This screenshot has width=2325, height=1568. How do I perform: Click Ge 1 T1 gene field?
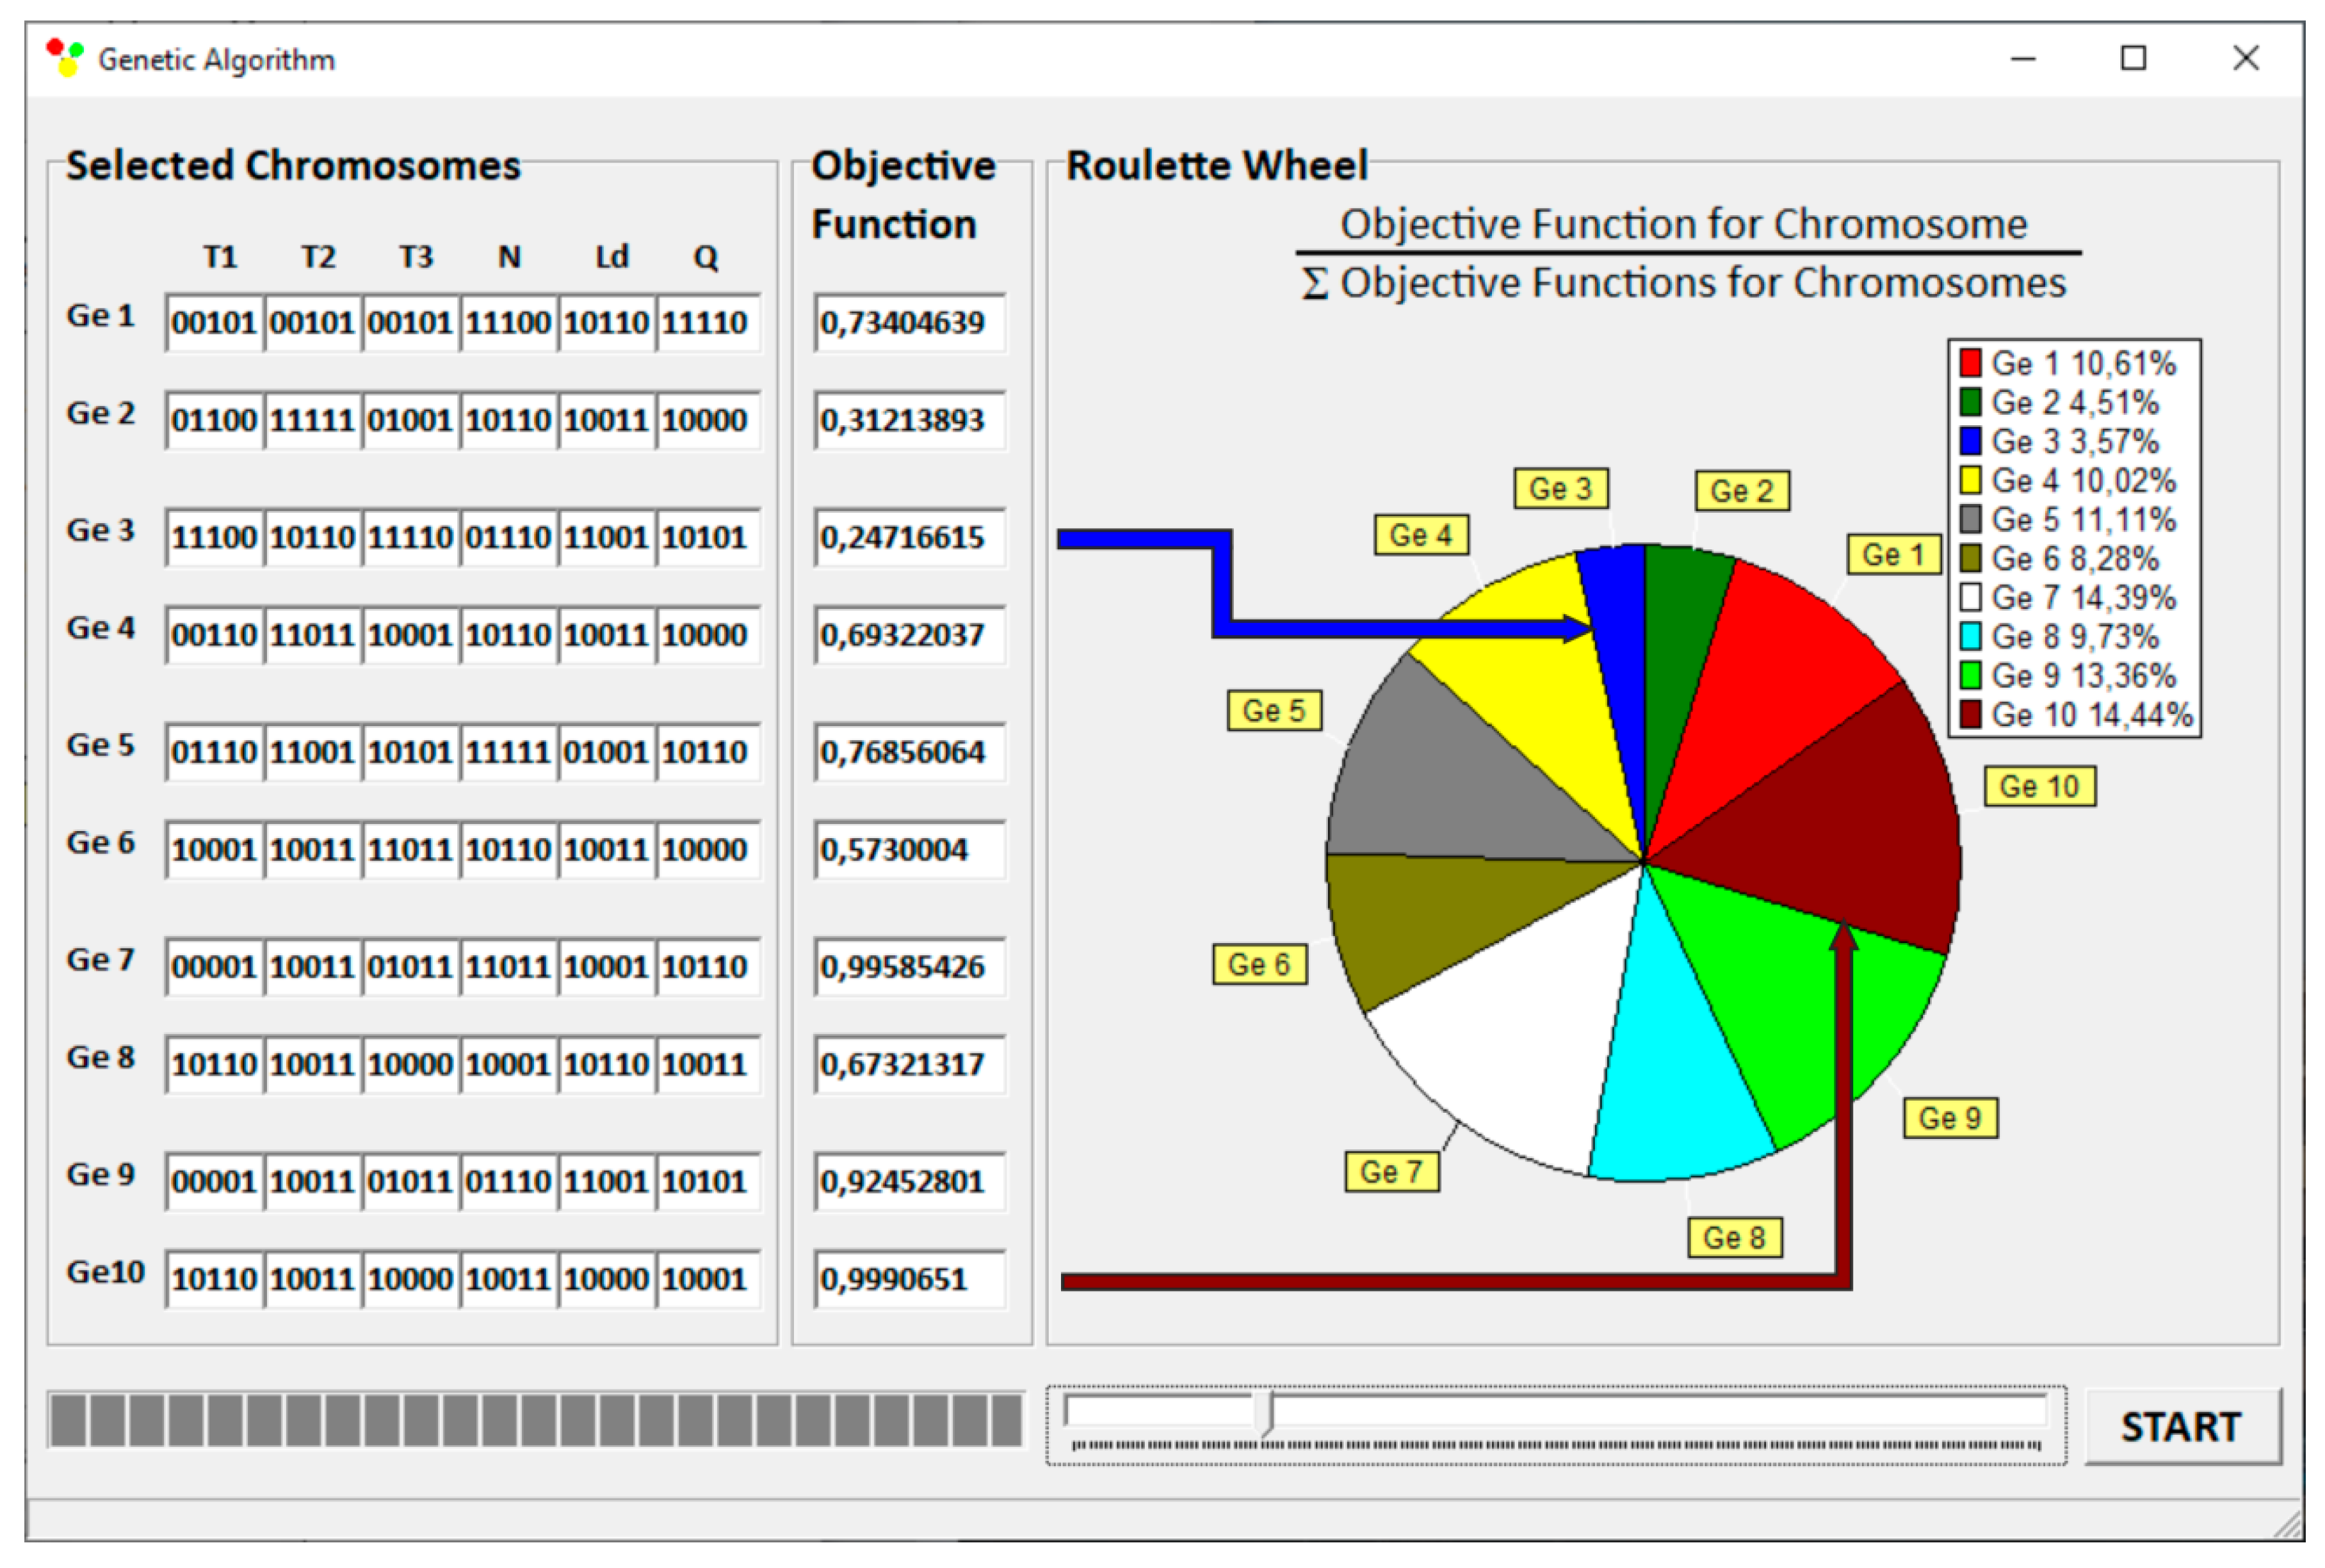point(214,323)
